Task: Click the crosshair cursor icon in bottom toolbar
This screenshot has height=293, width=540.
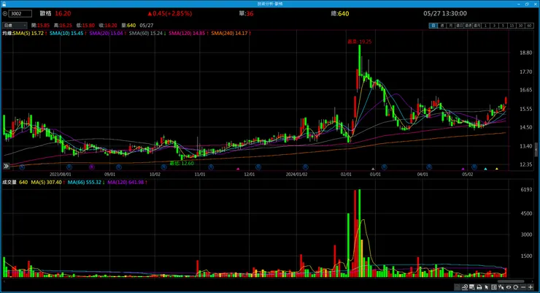Action: (501, 287)
